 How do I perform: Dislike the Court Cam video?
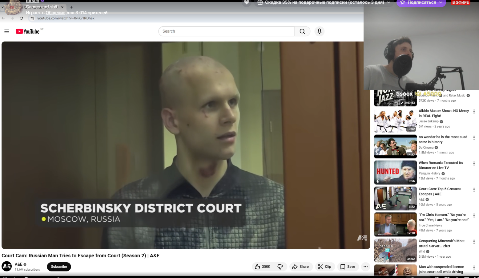[280, 267]
